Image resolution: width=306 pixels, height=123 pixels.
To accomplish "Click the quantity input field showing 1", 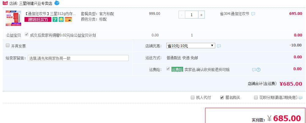I will (x=192, y=15).
